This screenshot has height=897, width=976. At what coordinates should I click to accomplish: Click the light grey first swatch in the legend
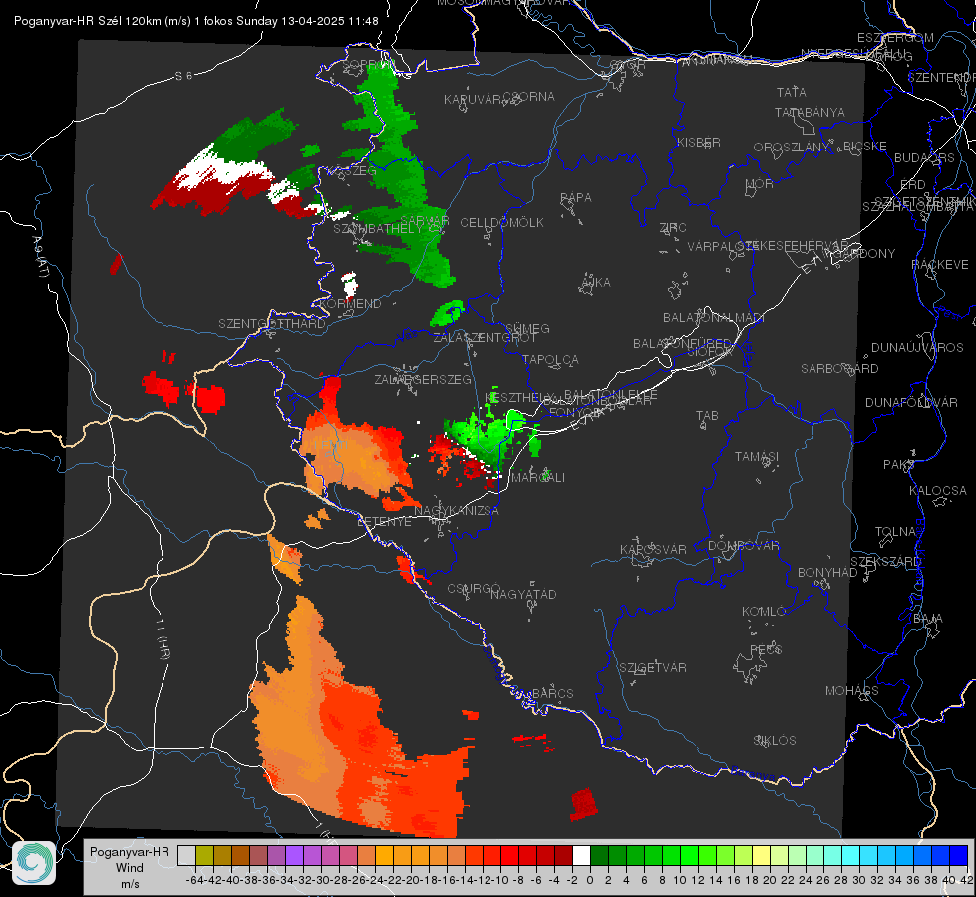(x=186, y=855)
